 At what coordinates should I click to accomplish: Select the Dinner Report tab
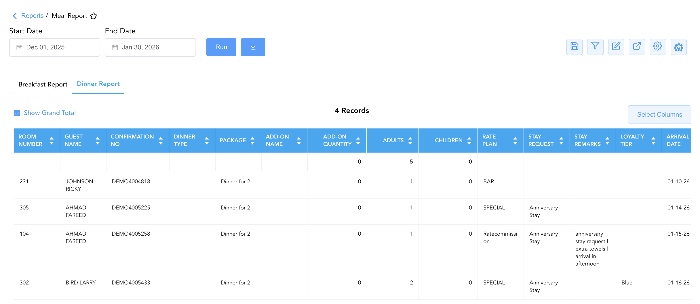[98, 84]
